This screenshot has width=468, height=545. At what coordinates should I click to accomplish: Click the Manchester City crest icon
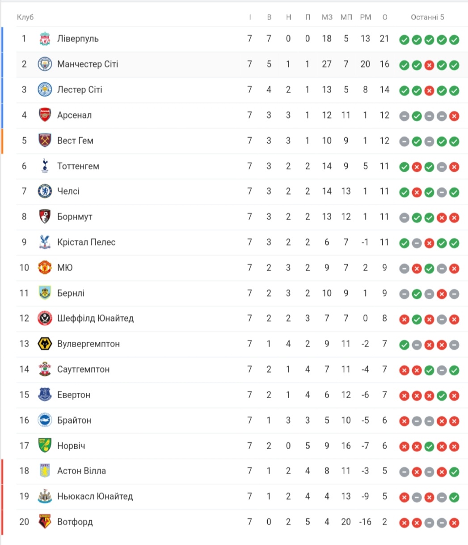point(45,64)
